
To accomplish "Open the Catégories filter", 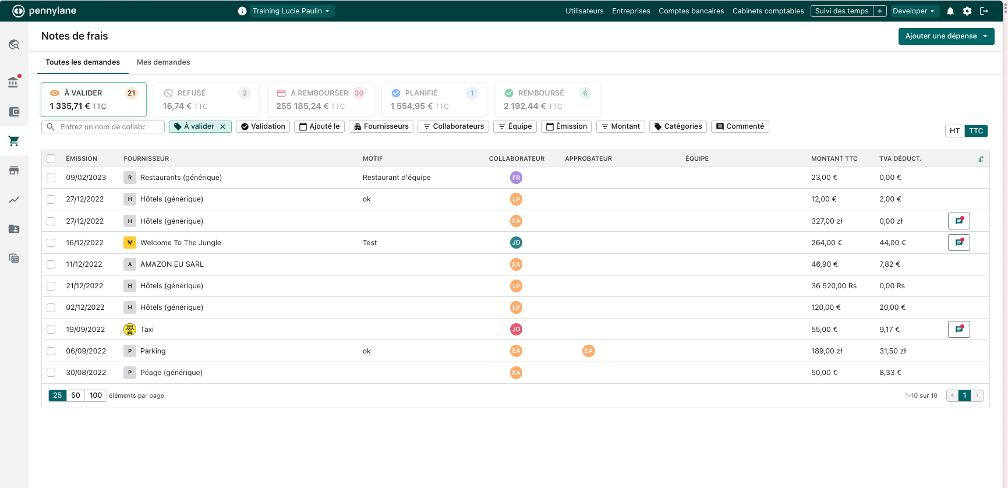I will point(678,126).
